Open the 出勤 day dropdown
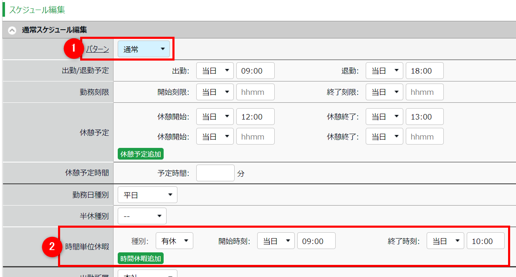 point(215,71)
